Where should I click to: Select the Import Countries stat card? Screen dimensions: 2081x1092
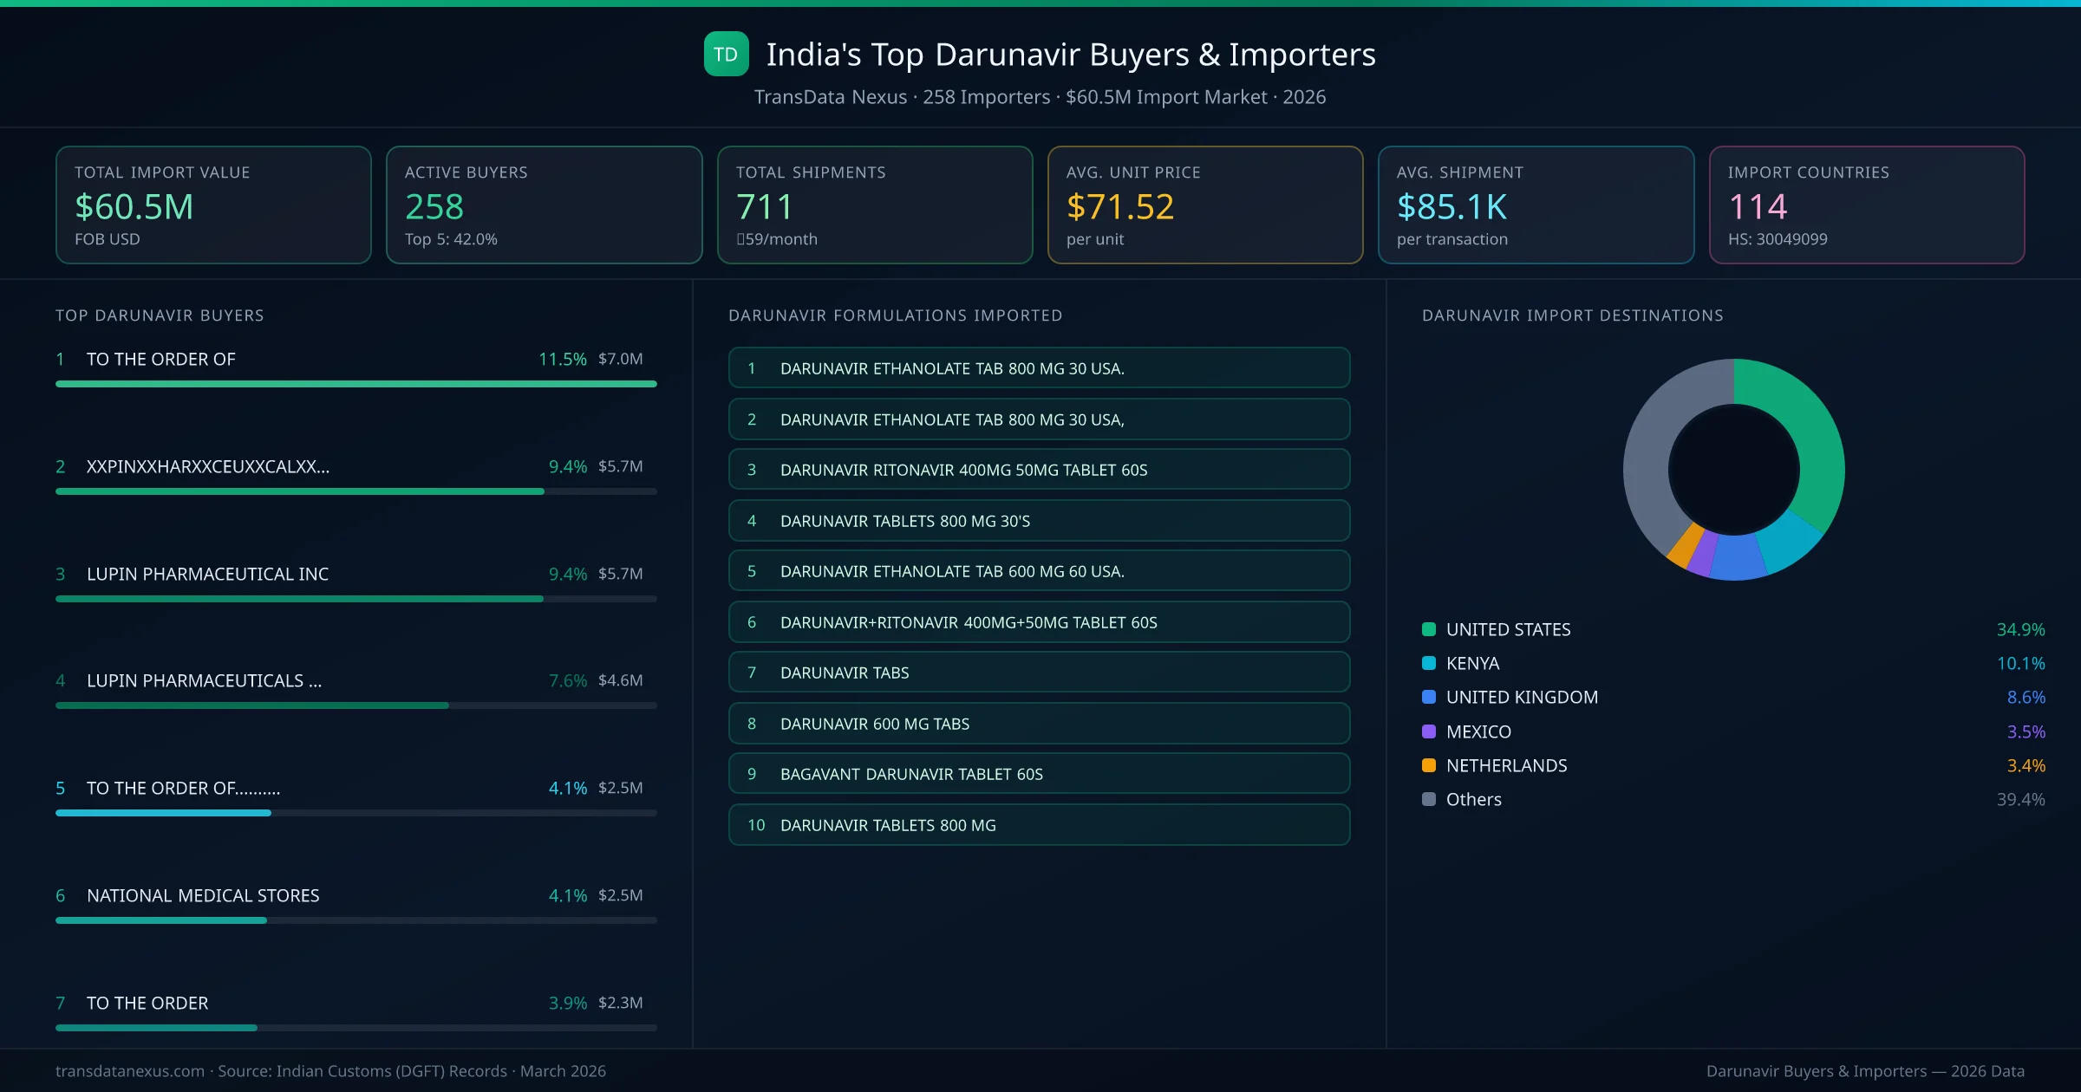1866,205
